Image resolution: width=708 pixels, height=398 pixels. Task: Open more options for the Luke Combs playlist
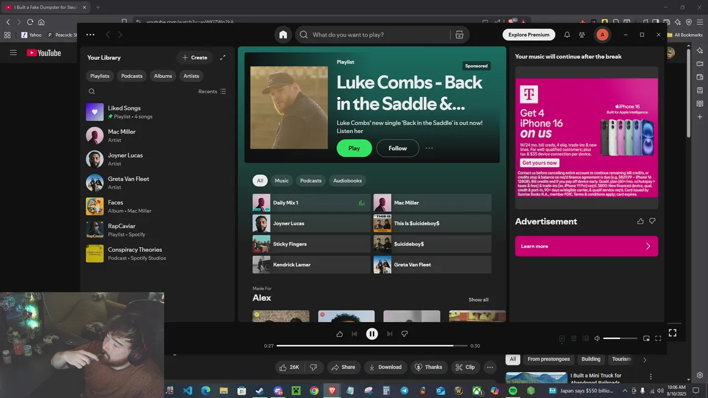click(429, 148)
